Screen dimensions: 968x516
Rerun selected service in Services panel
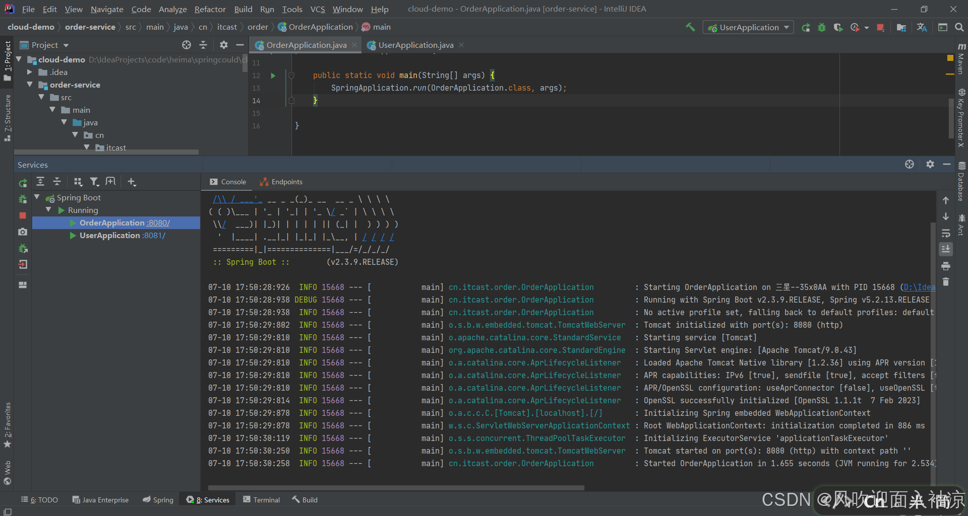(23, 183)
